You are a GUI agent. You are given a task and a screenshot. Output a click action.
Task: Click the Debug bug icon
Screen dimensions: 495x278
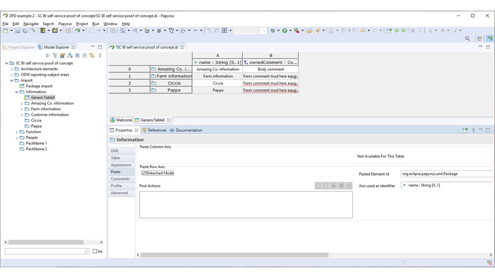273,31
